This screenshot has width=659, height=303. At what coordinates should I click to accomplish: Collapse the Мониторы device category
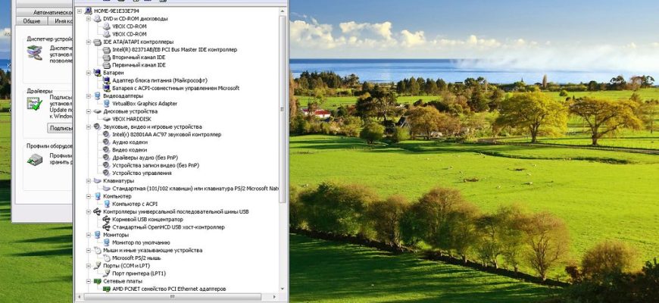88,235
